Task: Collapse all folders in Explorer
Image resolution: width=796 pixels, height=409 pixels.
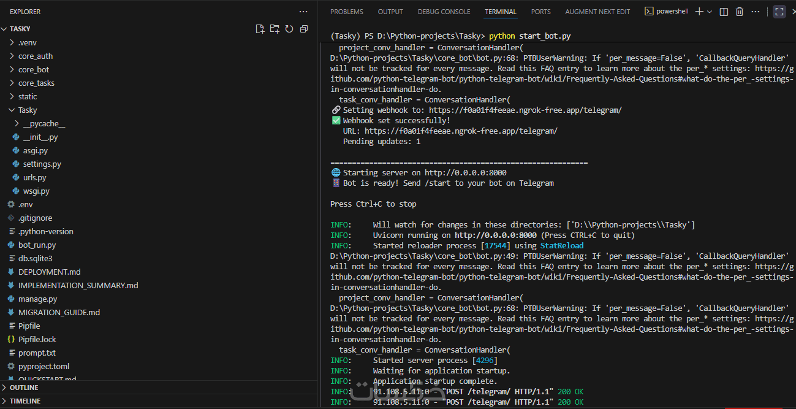Action: tap(304, 29)
